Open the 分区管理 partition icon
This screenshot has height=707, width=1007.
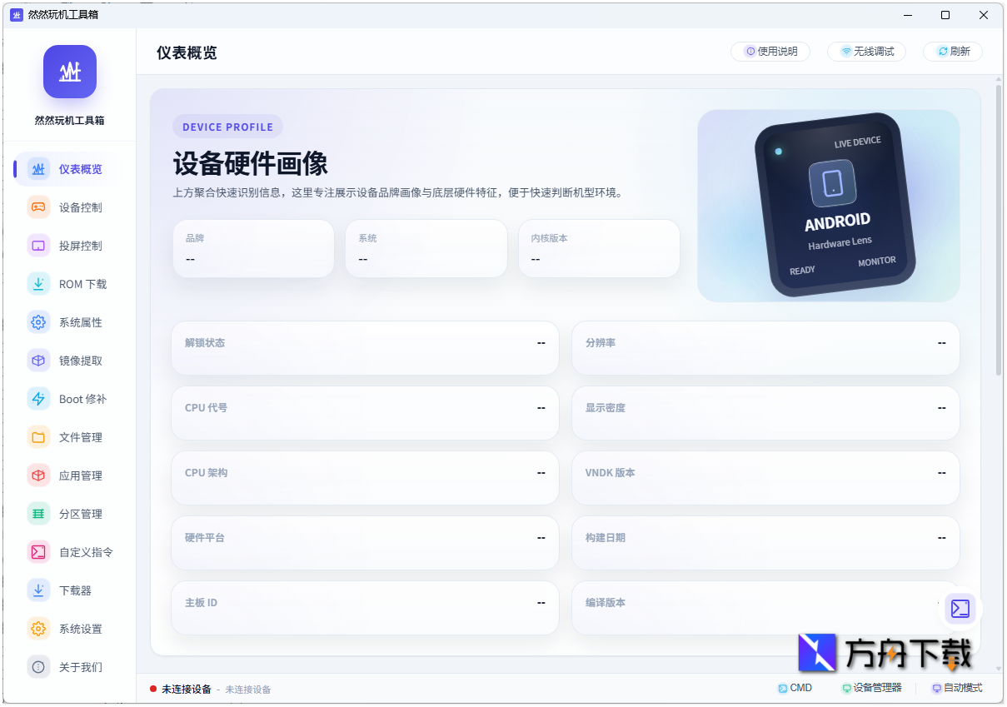coord(38,514)
